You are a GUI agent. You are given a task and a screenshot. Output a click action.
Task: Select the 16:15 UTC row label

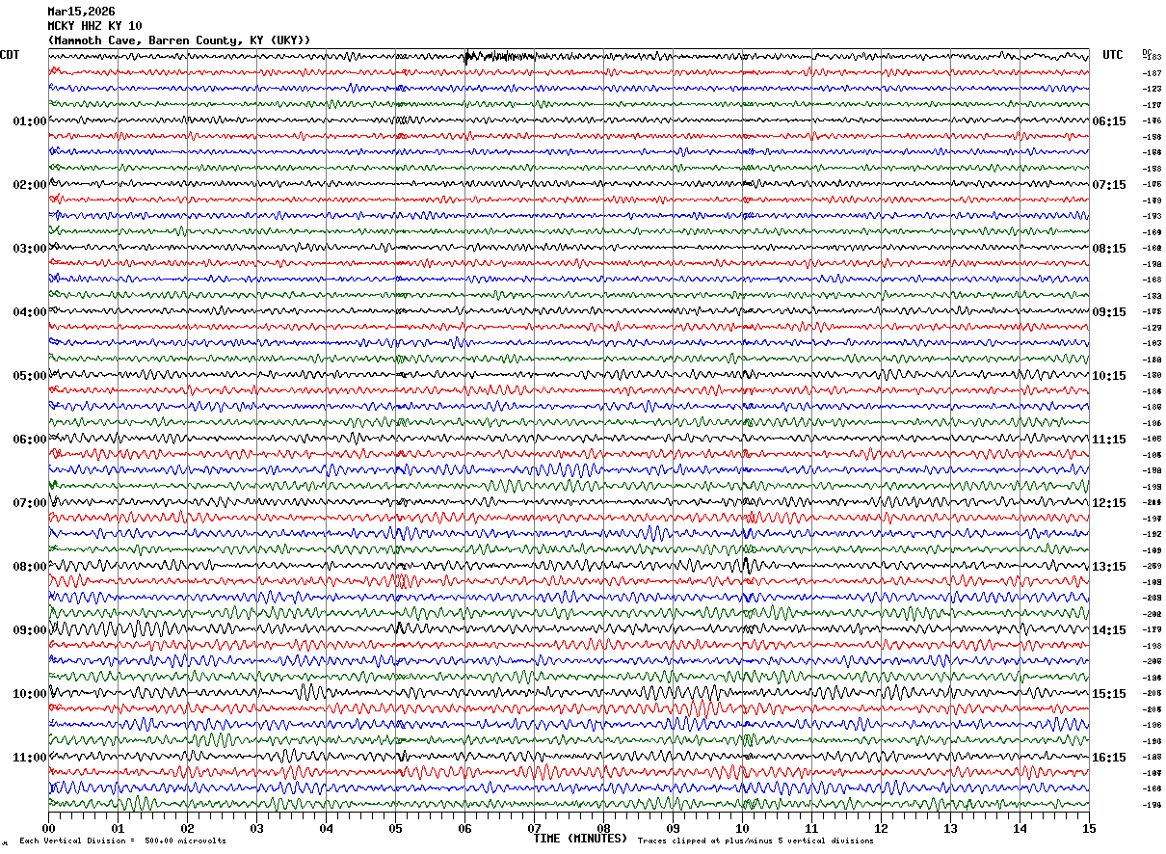[x=1109, y=758]
